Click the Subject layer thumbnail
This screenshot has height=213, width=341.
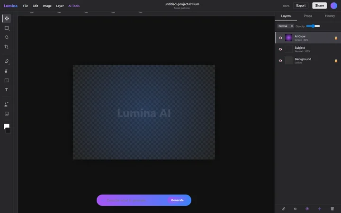point(288,49)
